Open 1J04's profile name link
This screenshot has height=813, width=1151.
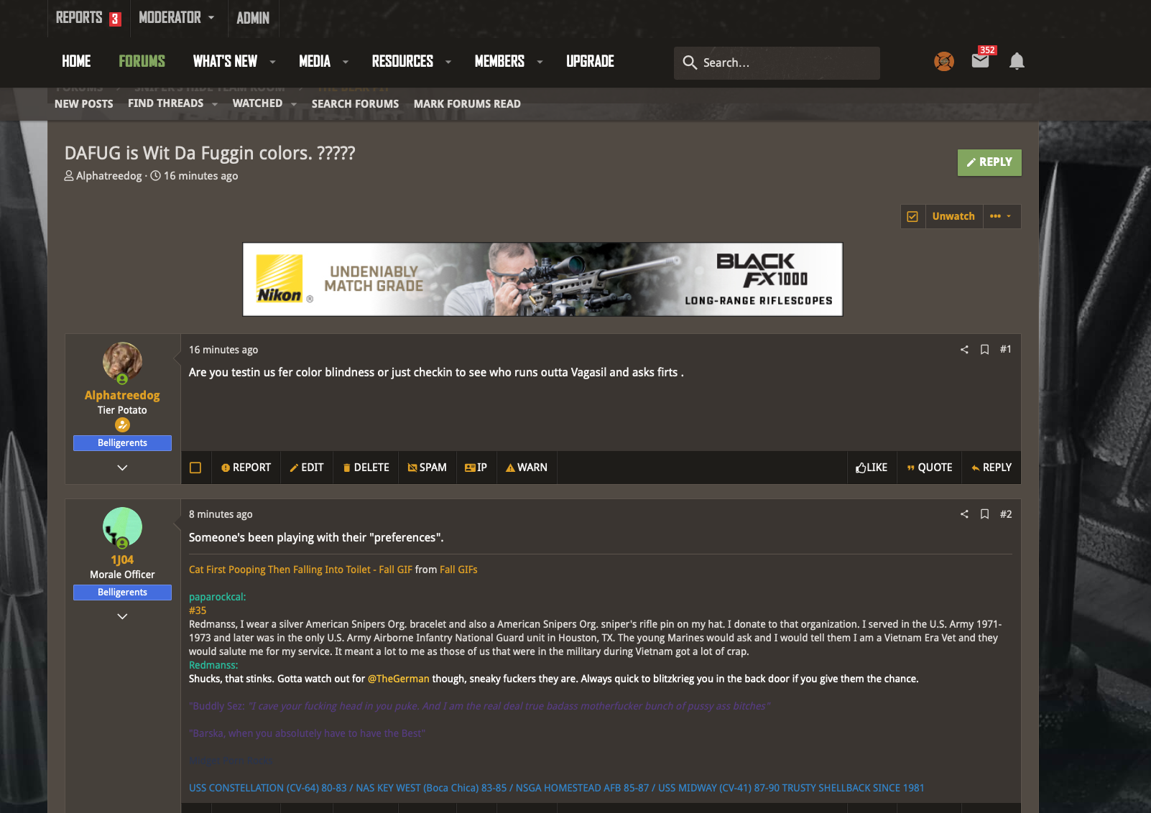pos(122,559)
